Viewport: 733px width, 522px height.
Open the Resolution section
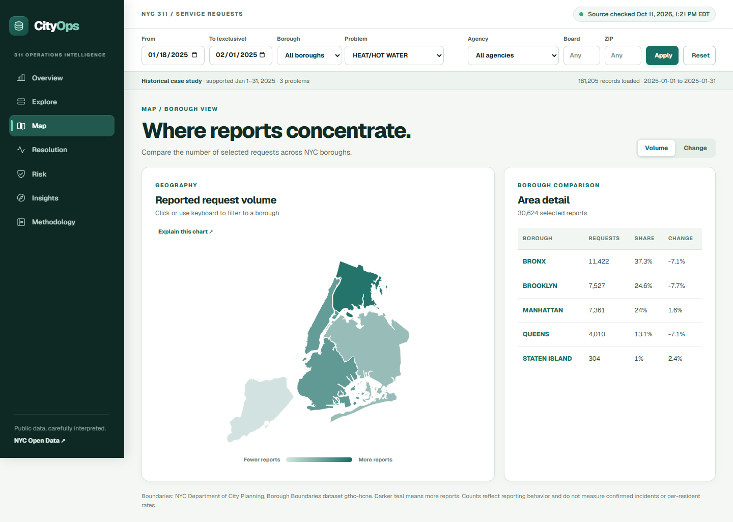[x=62, y=150]
